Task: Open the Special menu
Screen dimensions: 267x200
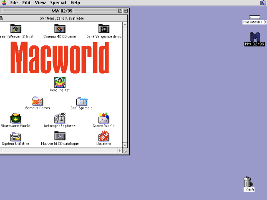Action: point(58,3)
